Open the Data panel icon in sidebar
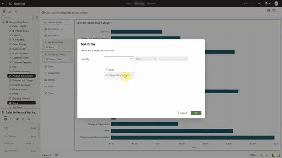This screenshot has height=158, width=282. pos(4,11)
